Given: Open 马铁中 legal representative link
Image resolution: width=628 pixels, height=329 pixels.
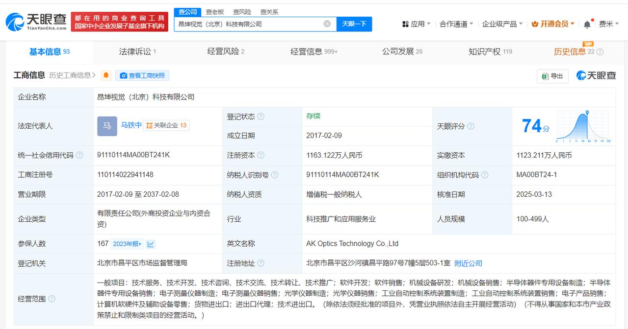Looking at the screenshot, I should 131,125.
